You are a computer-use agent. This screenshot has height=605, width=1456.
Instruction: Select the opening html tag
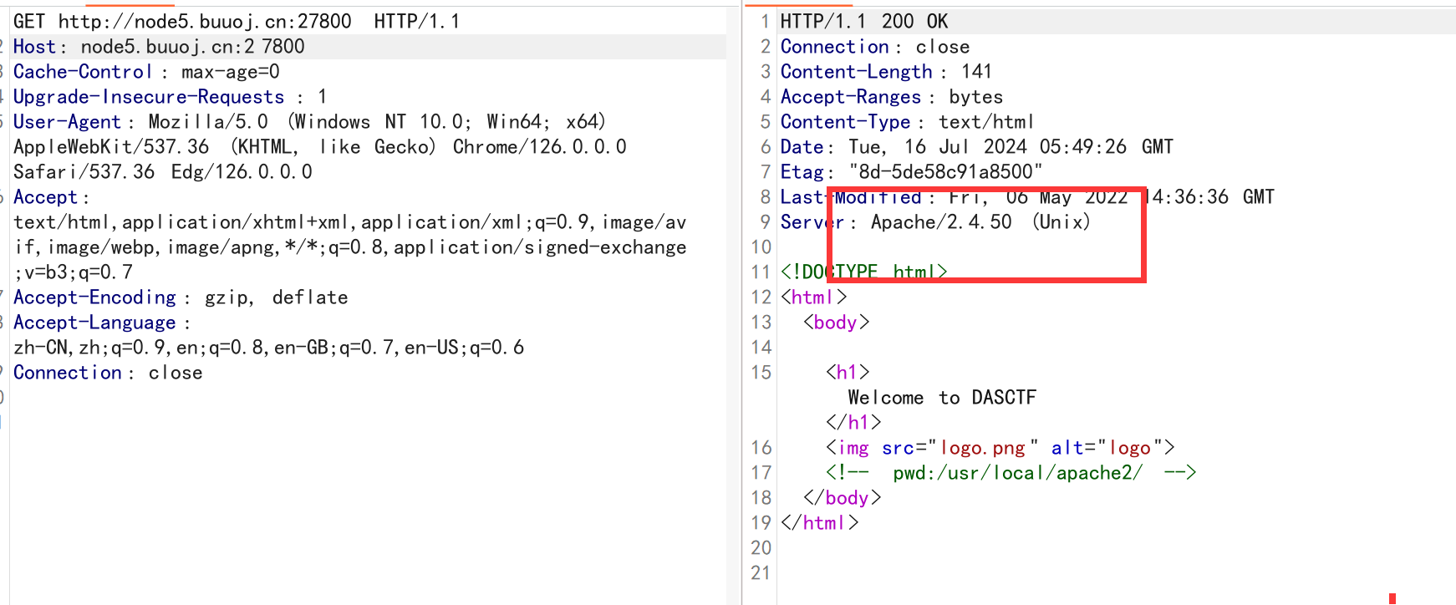tap(814, 297)
